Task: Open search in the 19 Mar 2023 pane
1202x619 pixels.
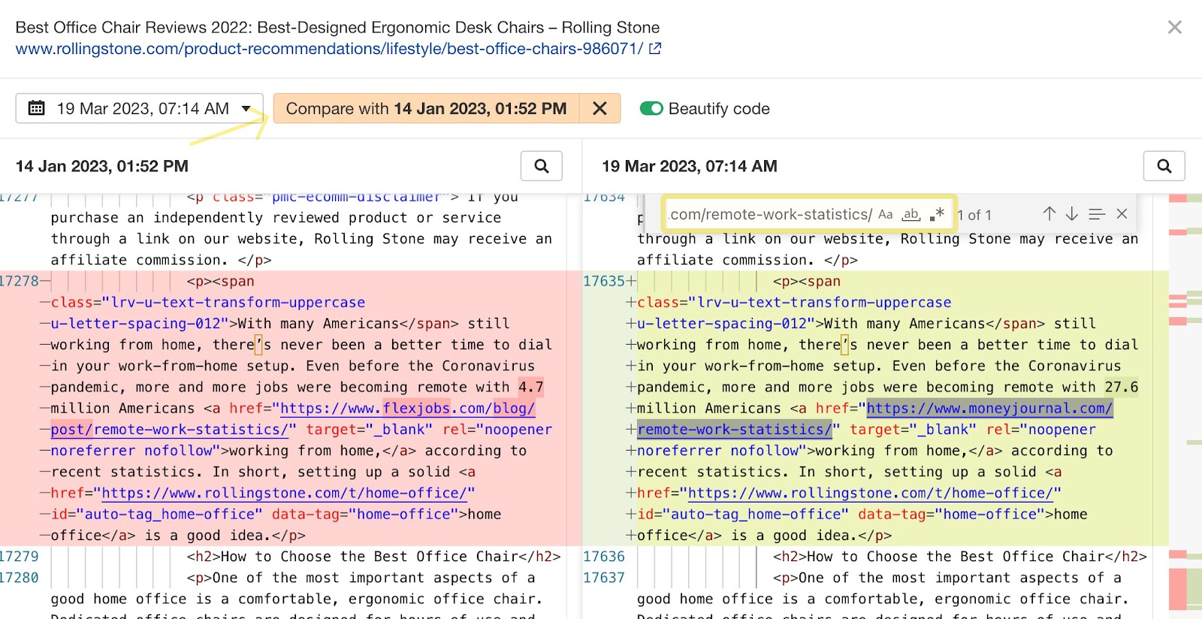Action: (x=1164, y=166)
